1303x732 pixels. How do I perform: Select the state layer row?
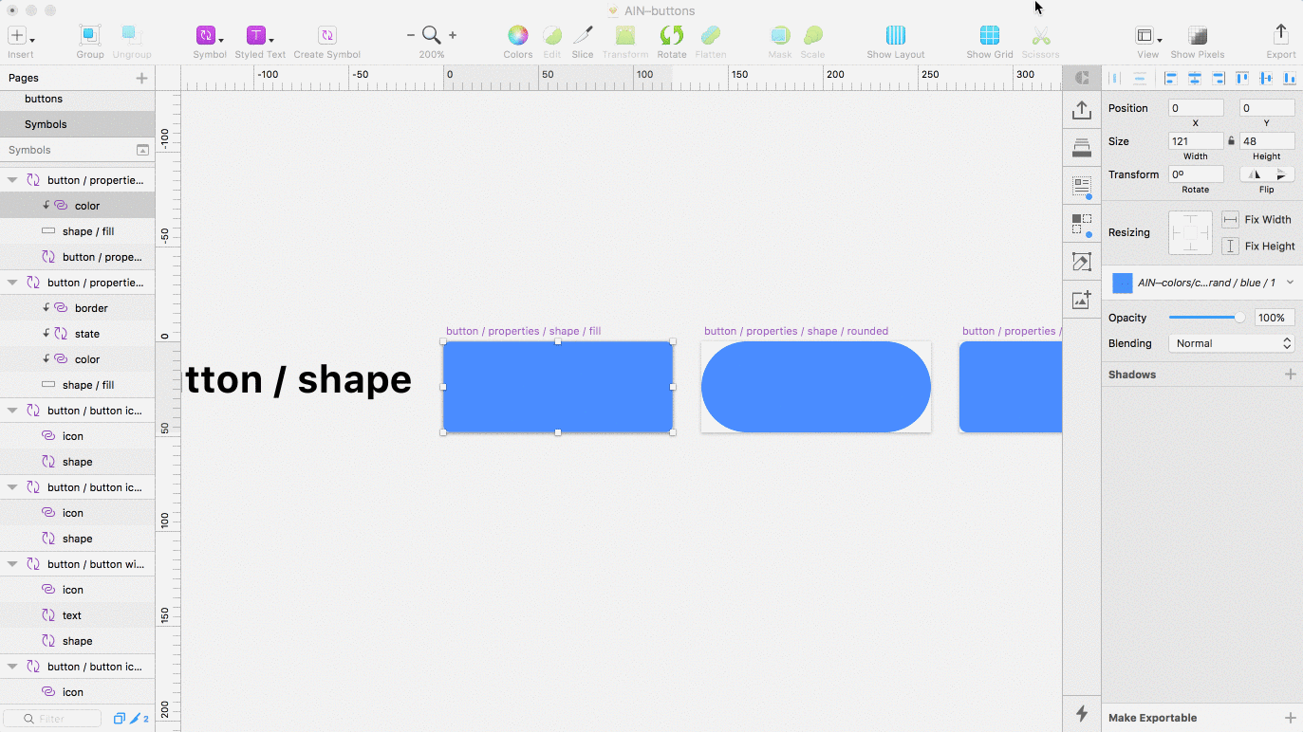tap(77, 334)
